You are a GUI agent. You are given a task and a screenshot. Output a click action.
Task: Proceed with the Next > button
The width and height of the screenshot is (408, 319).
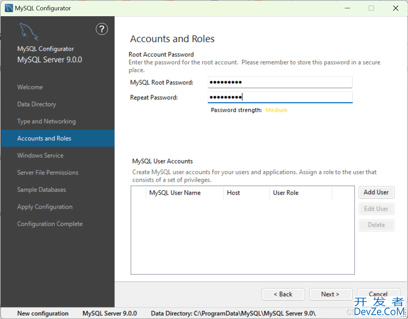coord(330,294)
